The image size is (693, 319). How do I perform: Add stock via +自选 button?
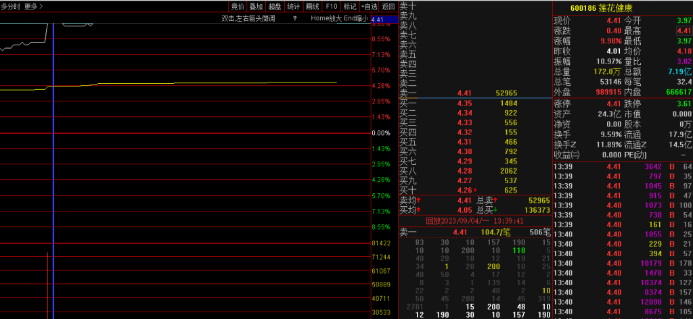coord(370,6)
